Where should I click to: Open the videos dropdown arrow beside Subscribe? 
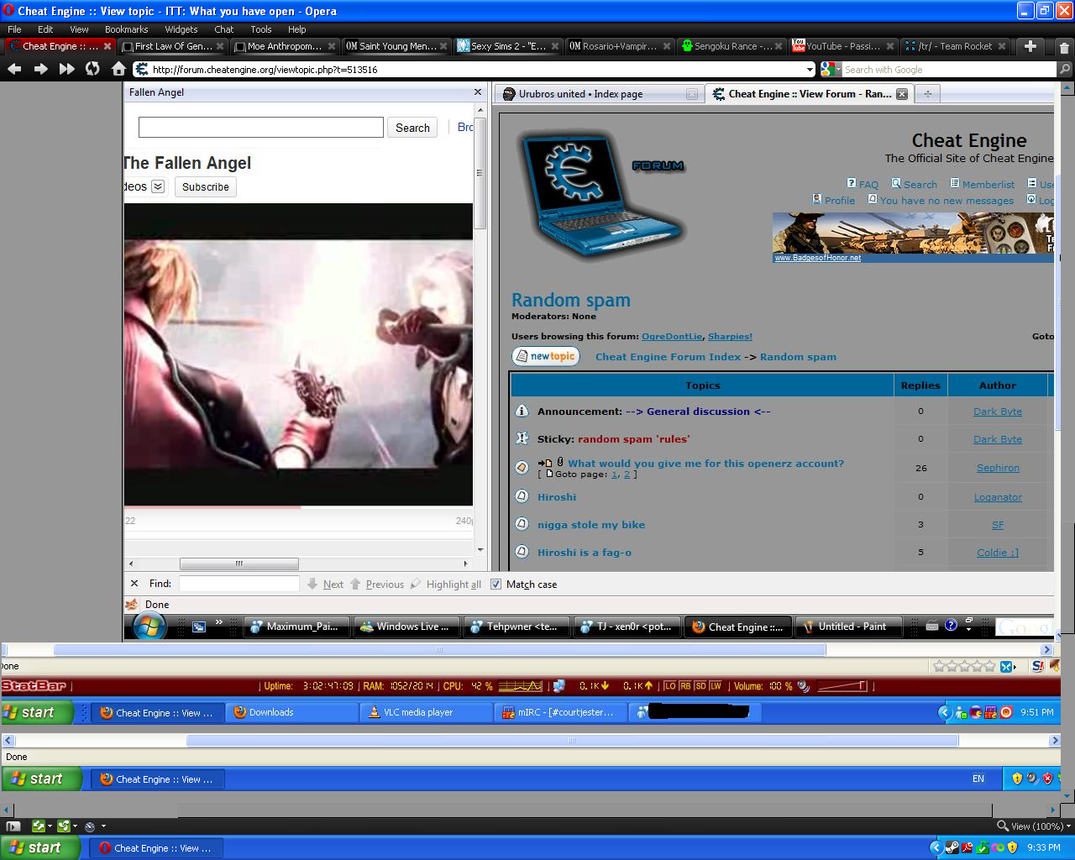tap(158, 186)
